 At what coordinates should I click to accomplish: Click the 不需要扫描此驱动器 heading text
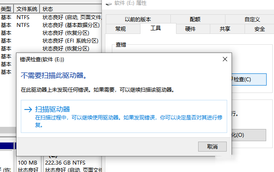point(54,76)
